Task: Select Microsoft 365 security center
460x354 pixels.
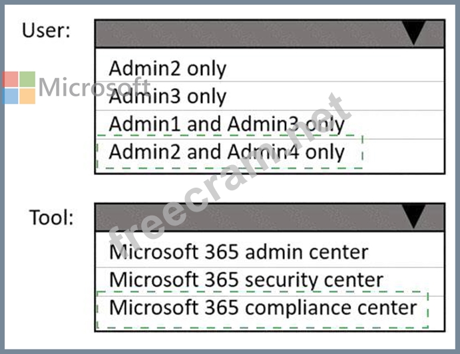Action: 246,280
